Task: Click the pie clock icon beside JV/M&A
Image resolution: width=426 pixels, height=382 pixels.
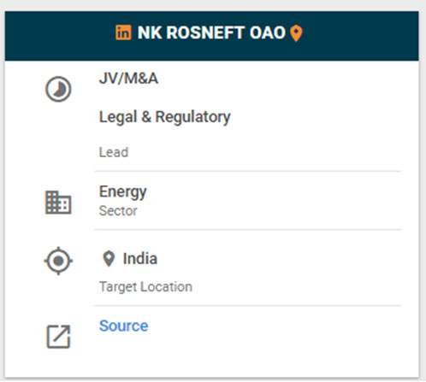Action: [58, 89]
